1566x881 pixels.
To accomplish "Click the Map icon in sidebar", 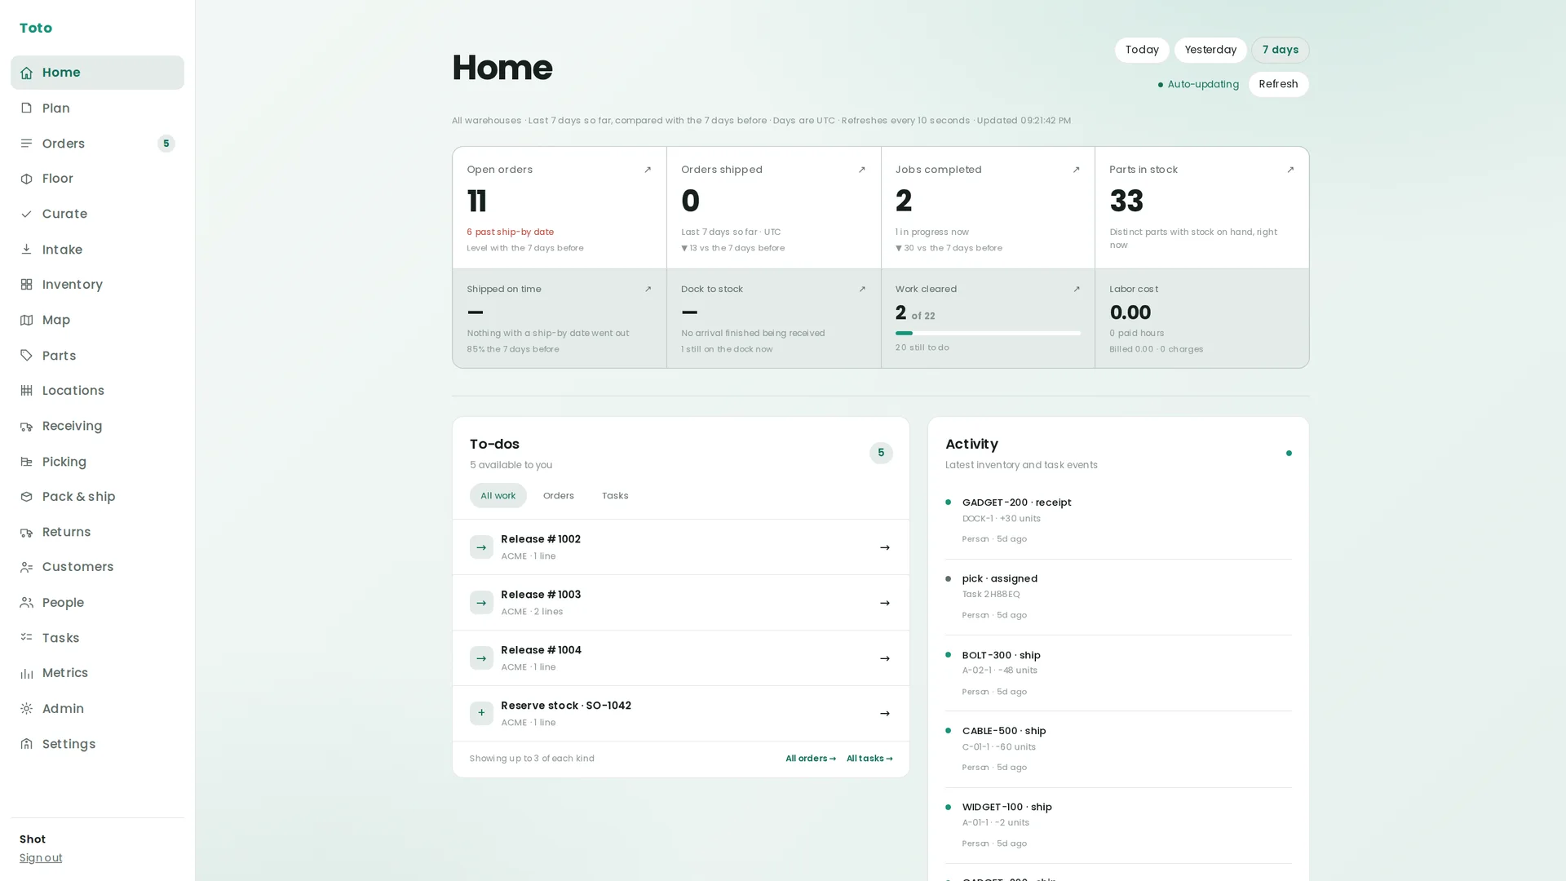I will point(26,320).
